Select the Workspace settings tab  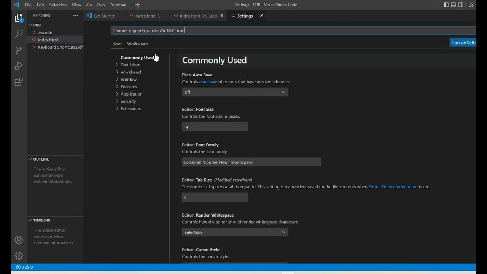(x=138, y=44)
